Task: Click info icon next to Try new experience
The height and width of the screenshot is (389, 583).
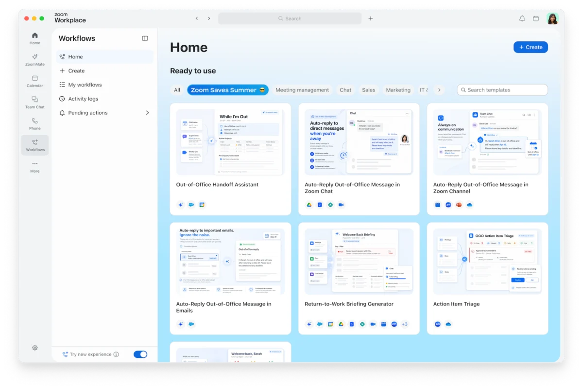Action: point(116,354)
